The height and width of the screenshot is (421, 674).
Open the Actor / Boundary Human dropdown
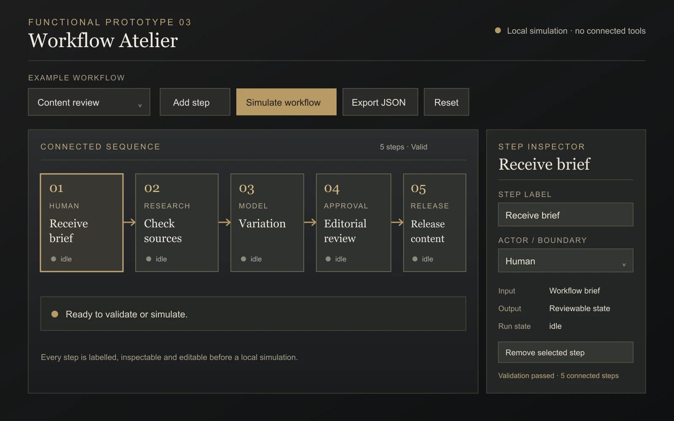click(x=566, y=261)
